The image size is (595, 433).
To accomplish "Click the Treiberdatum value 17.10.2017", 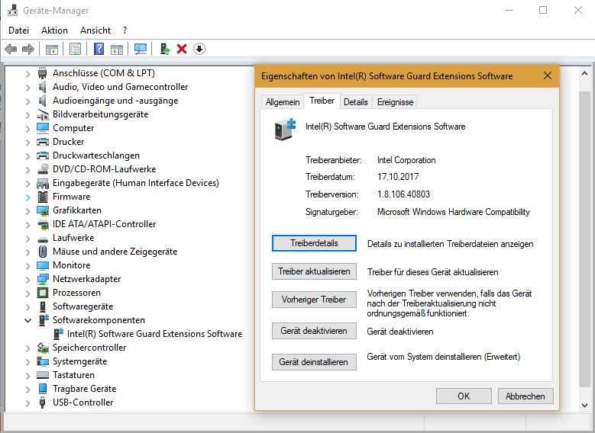I will coord(398,177).
